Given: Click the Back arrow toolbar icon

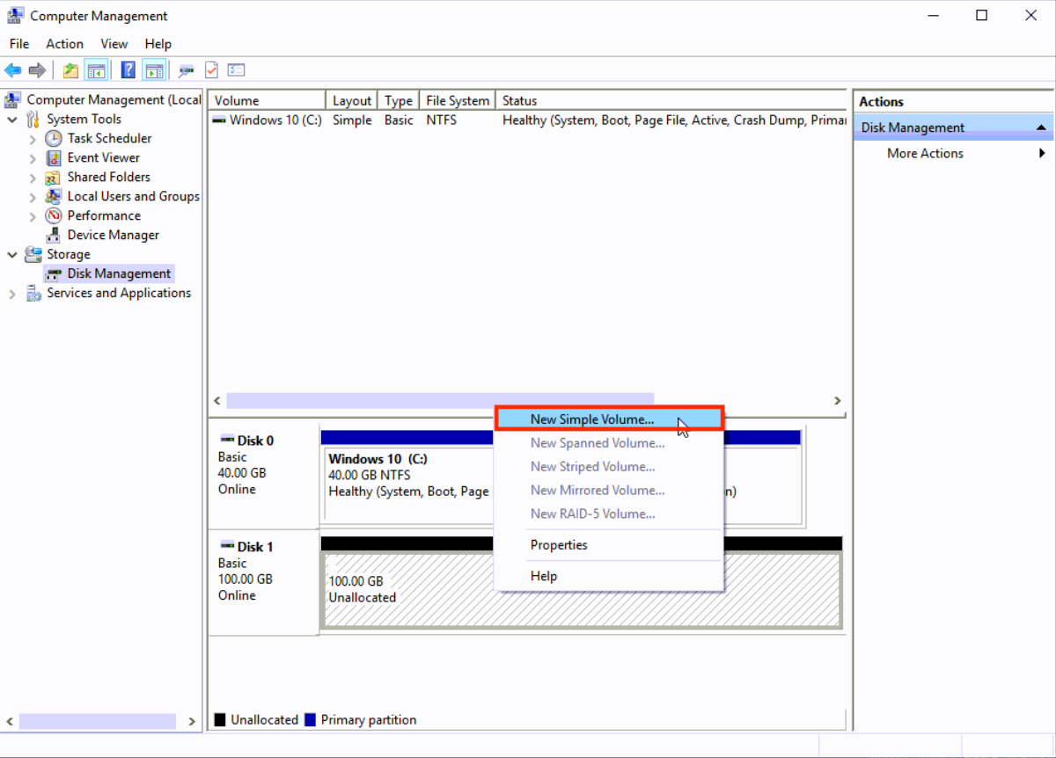Looking at the screenshot, I should click(x=12, y=70).
